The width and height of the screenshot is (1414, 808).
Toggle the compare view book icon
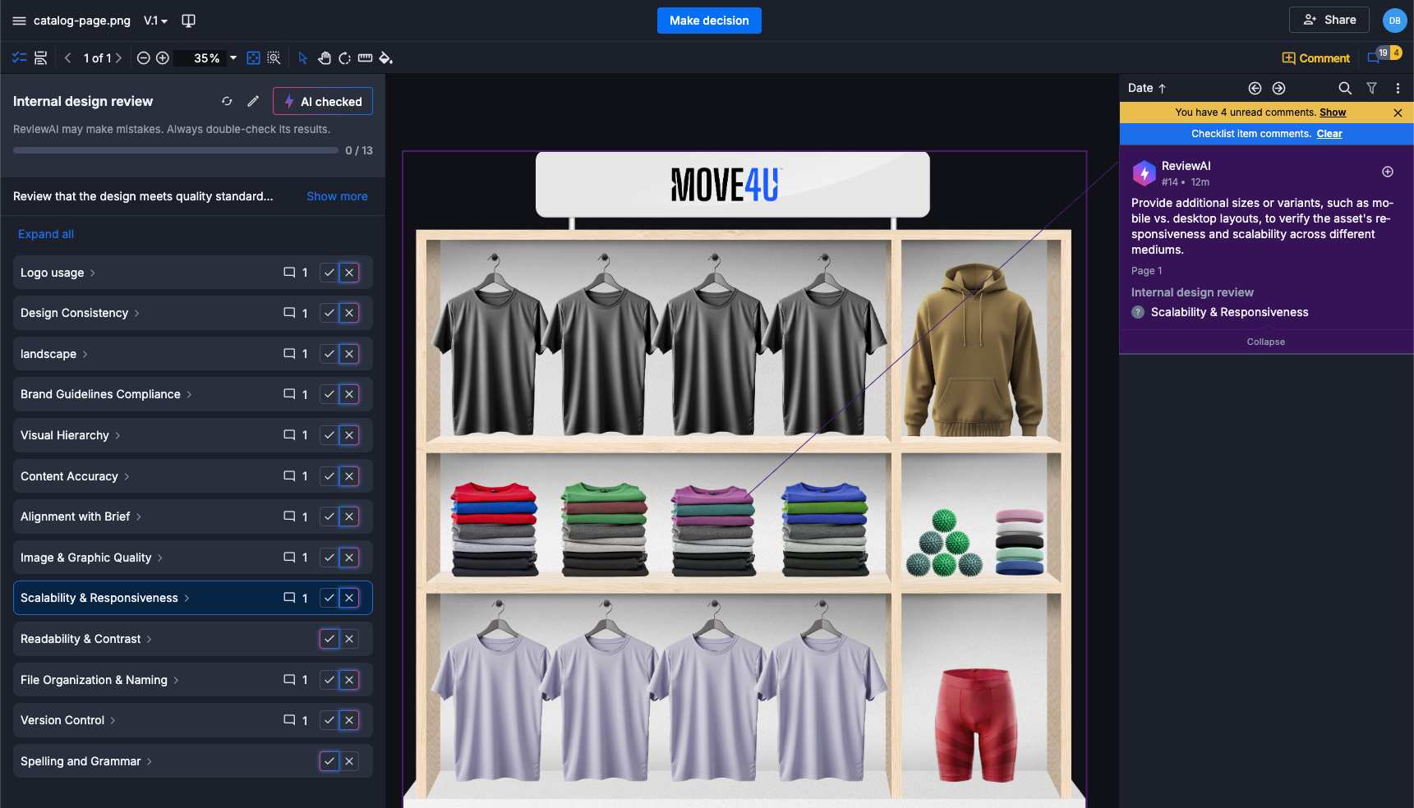(188, 21)
